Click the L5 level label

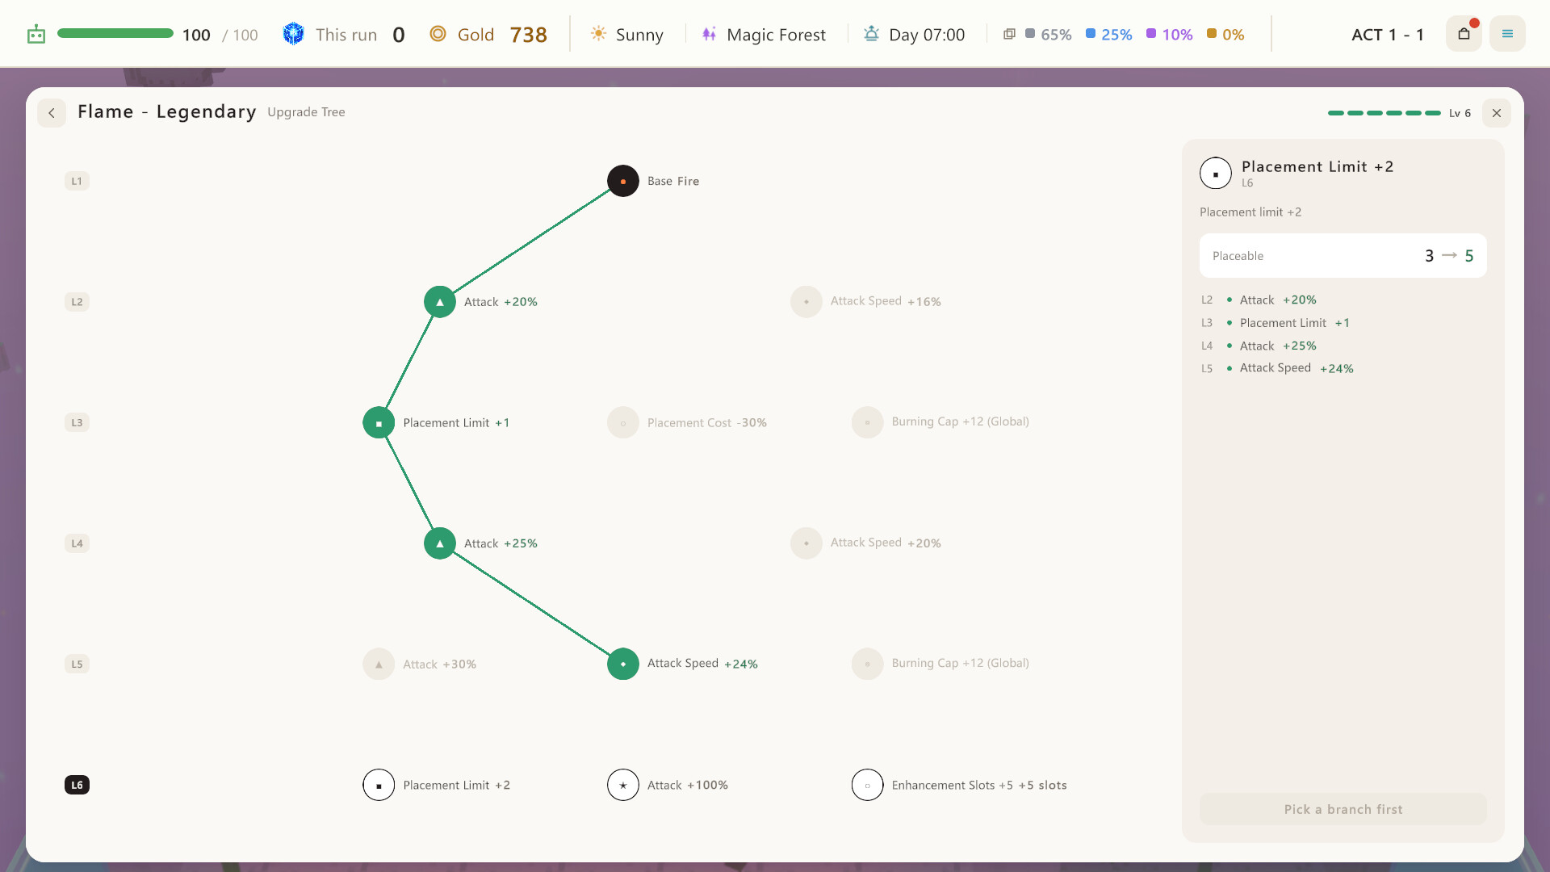pyautogui.click(x=77, y=664)
